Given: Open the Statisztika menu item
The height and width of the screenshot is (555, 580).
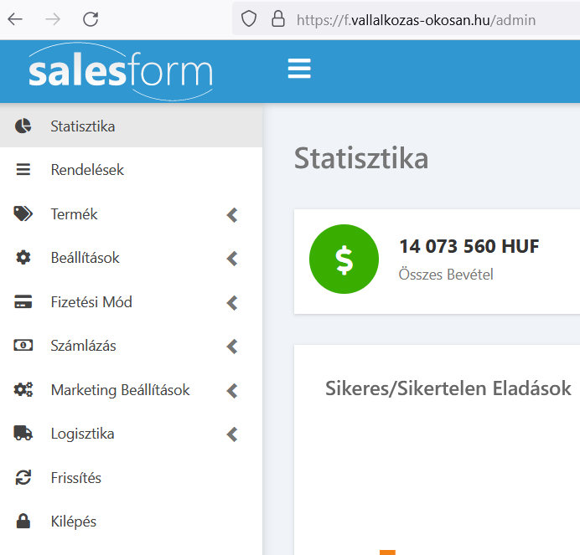Looking at the screenshot, I should point(131,126).
